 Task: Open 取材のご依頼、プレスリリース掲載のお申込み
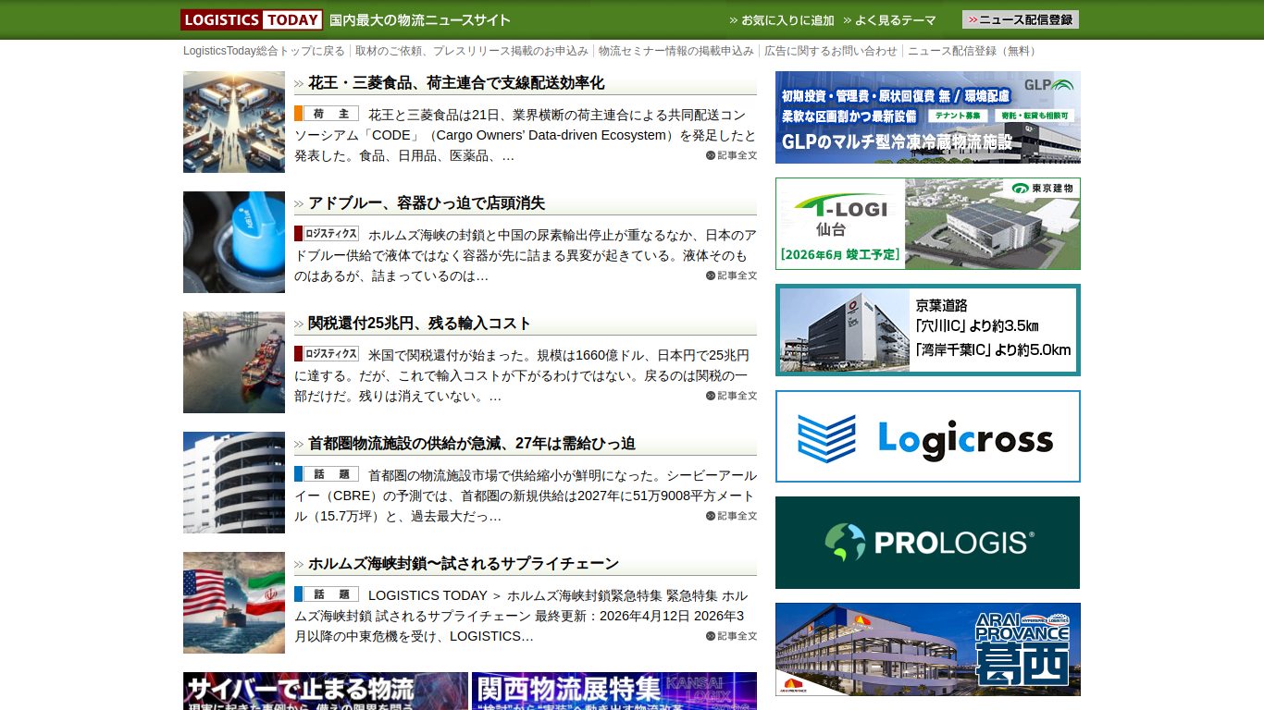tap(472, 51)
